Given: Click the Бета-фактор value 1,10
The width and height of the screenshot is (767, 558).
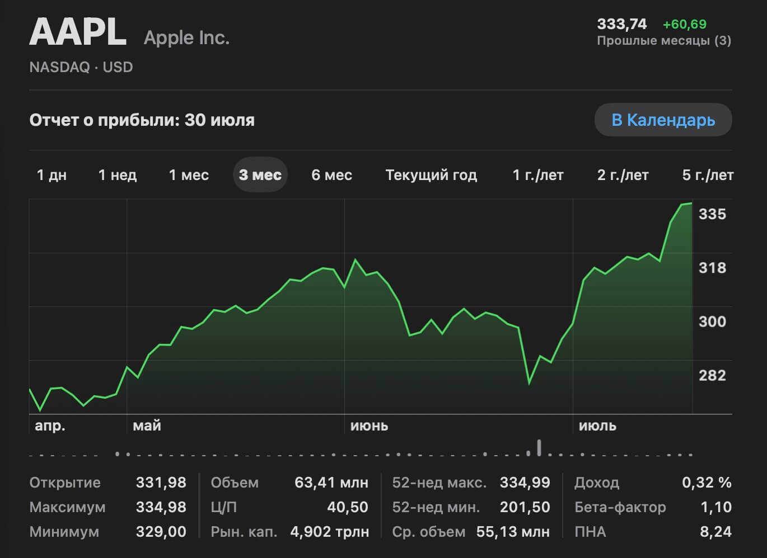Looking at the screenshot, I should click(x=716, y=507).
